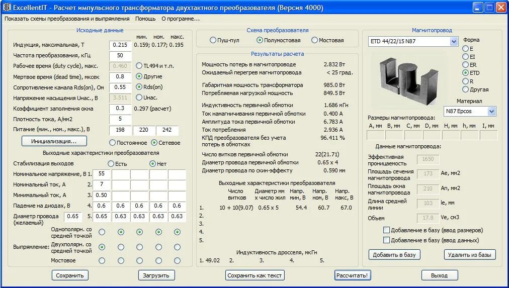509x288 pixels.
Task: Click minimum current field showing 0.50
Action: click(102, 195)
